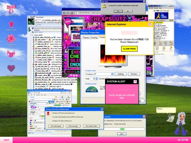
Task: Open the Screen saver dropdown
Action: (x=112, y=74)
